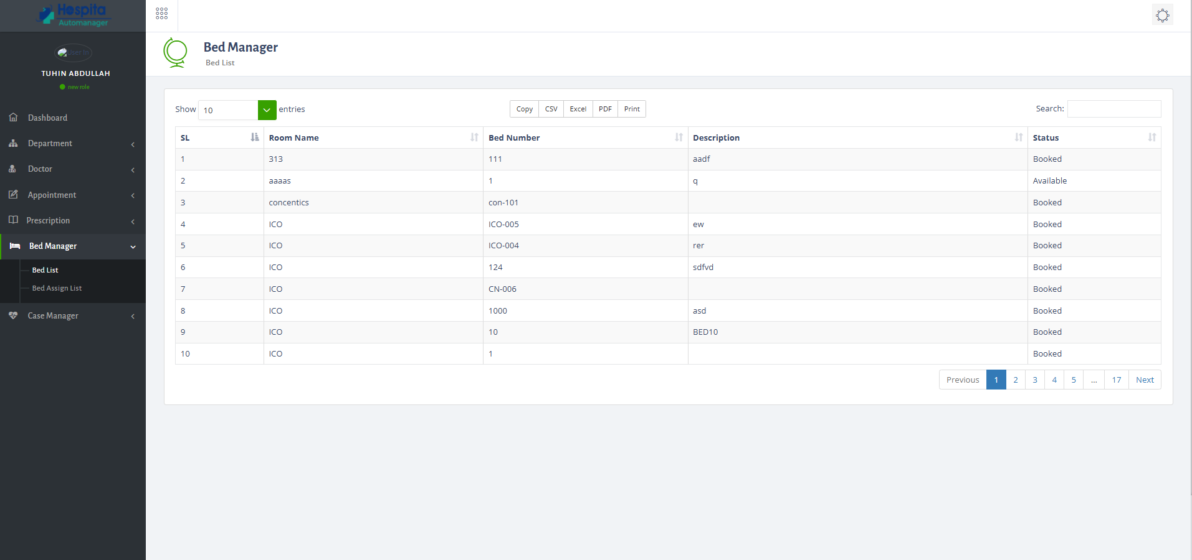
Task: Toggle sorting on the Status column
Action: (1151, 138)
